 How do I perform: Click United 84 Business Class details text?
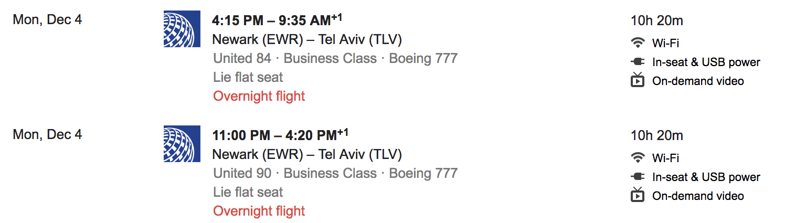(x=335, y=58)
